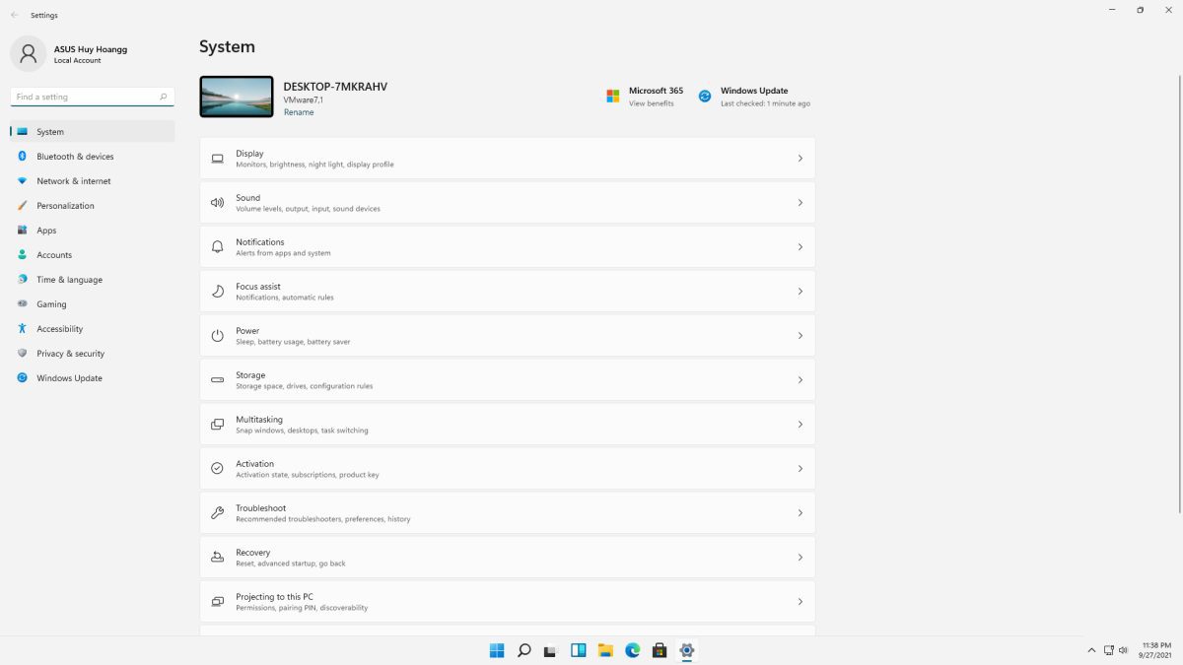The height and width of the screenshot is (665, 1183).
Task: Open Time & language settings
Action: (x=93, y=280)
